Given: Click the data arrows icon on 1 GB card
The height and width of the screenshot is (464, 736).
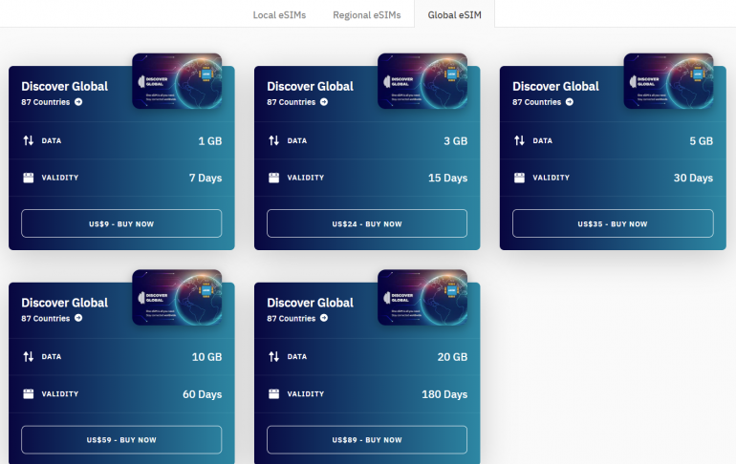Looking at the screenshot, I should tap(28, 140).
